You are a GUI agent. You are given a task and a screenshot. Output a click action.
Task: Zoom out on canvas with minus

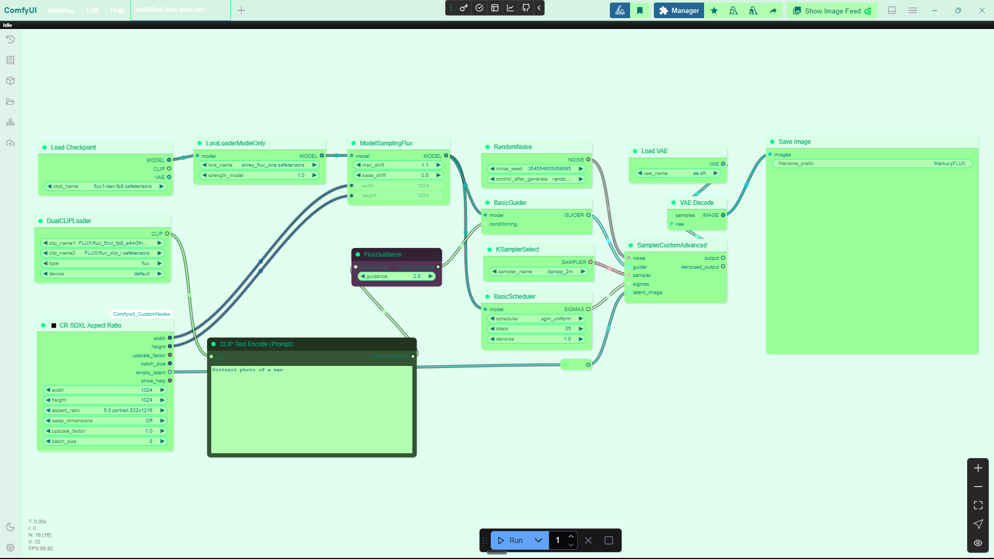point(978,487)
